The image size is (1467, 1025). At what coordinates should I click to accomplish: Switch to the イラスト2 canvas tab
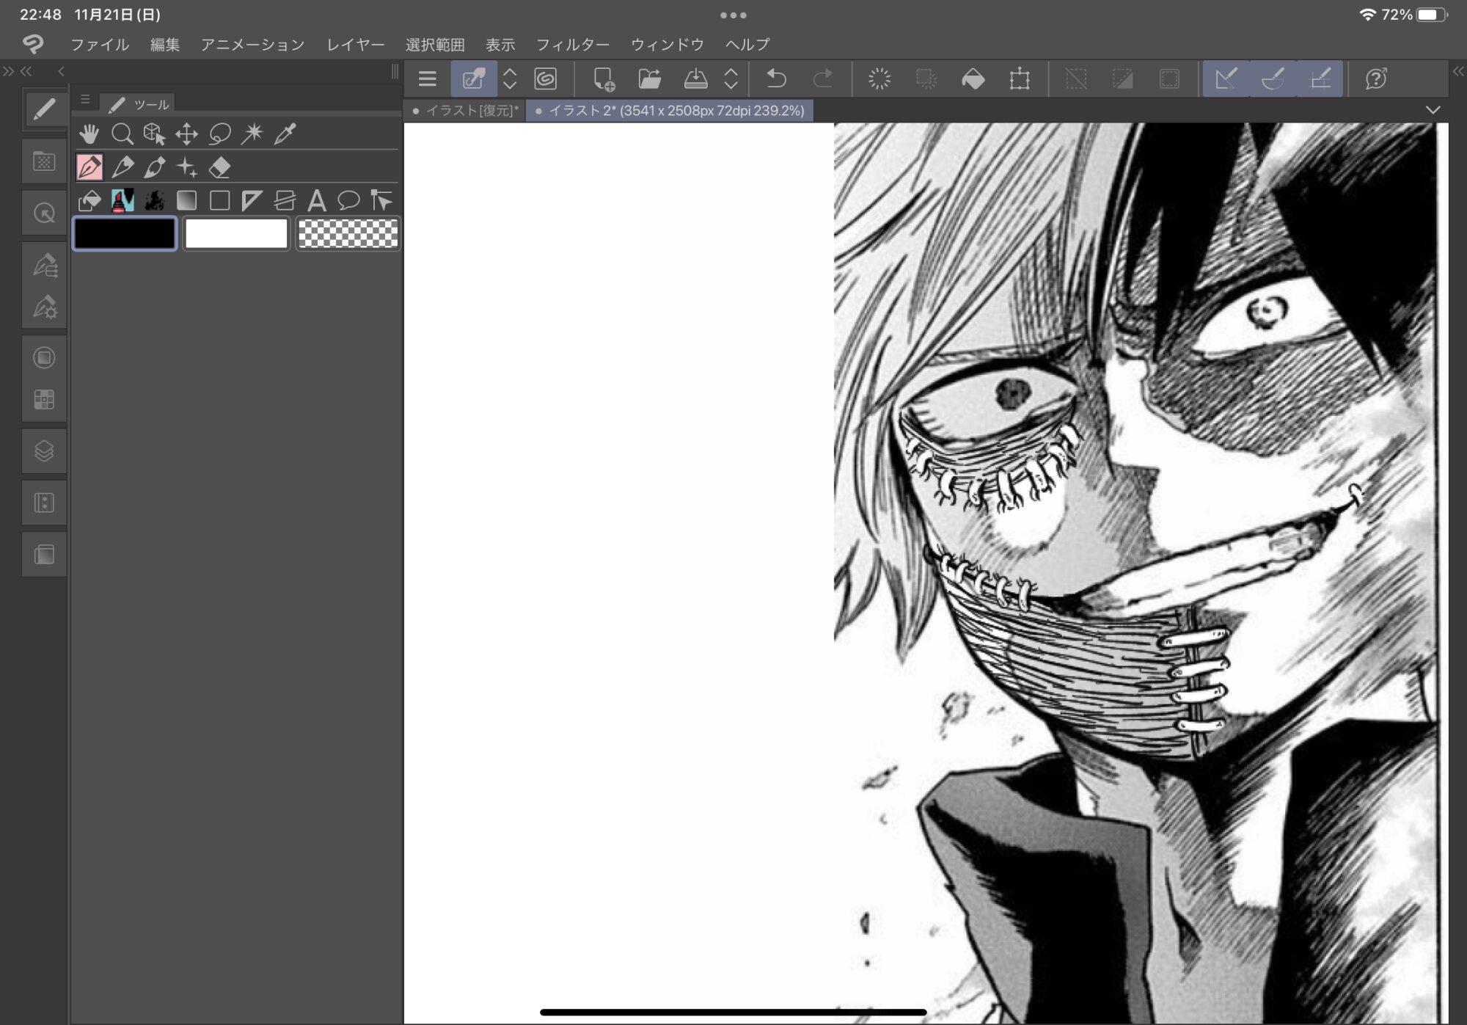[670, 111]
